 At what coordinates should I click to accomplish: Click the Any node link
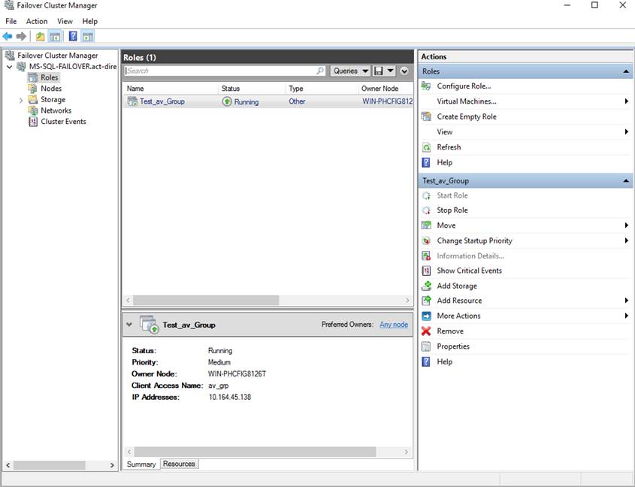pyautogui.click(x=394, y=325)
